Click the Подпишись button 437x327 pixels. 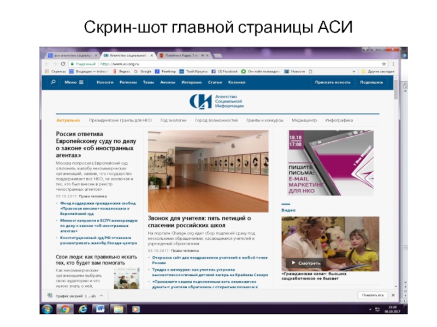[371, 82]
